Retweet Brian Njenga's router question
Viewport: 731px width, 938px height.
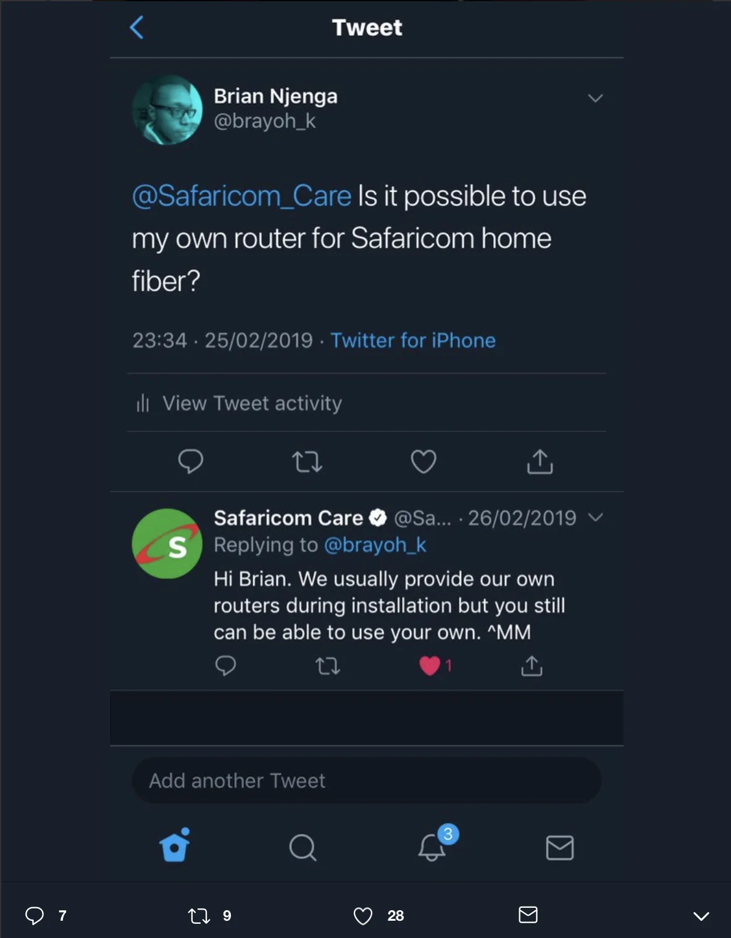pyautogui.click(x=307, y=462)
